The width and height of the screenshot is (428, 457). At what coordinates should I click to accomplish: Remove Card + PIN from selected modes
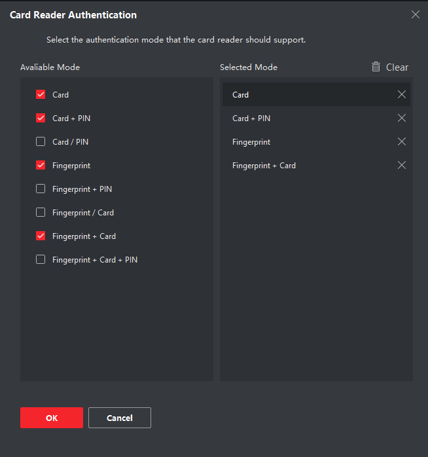pyautogui.click(x=401, y=118)
